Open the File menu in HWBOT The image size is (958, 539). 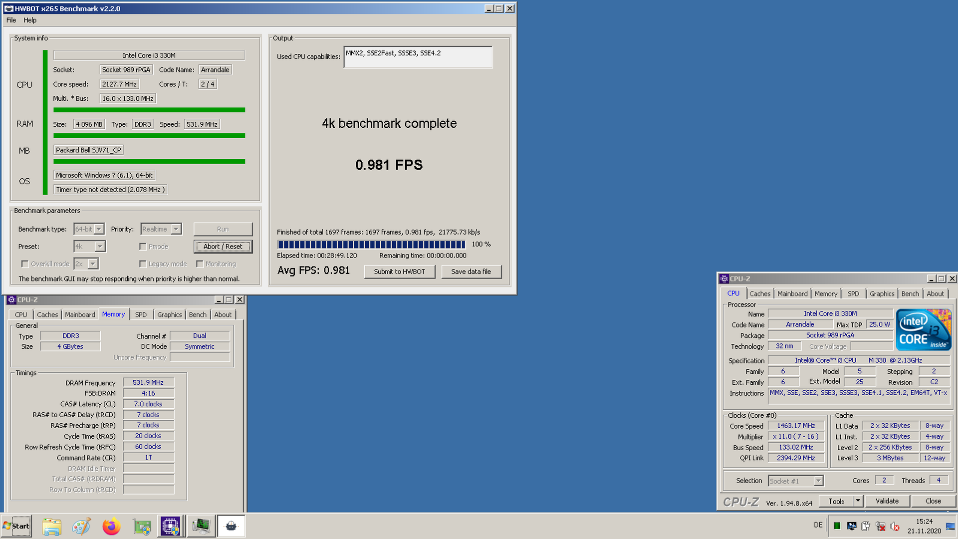pyautogui.click(x=11, y=20)
